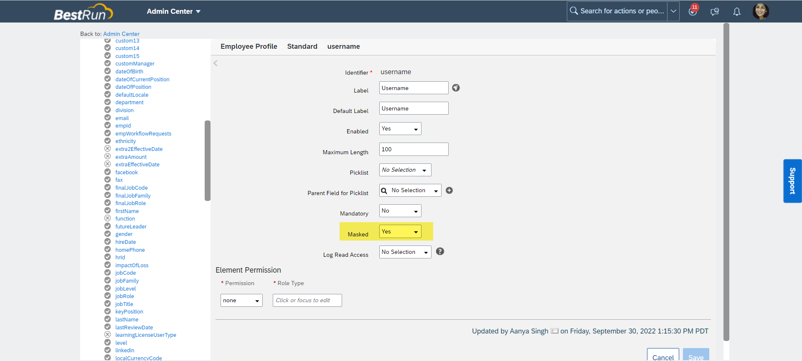The height and width of the screenshot is (361, 802).
Task: Select the finalJobCode field
Action: click(132, 188)
